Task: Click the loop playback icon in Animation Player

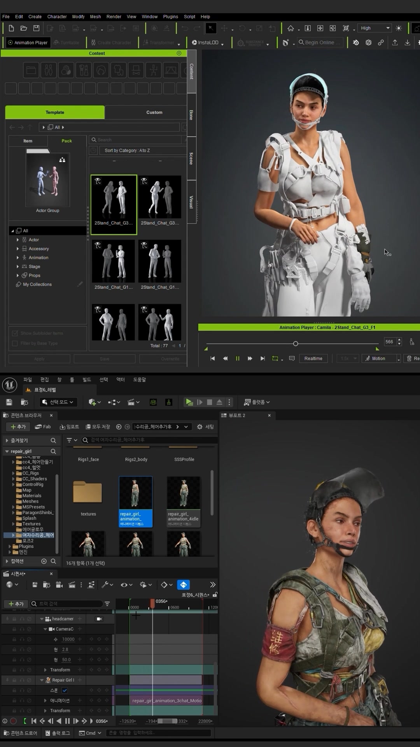Action: click(x=275, y=358)
